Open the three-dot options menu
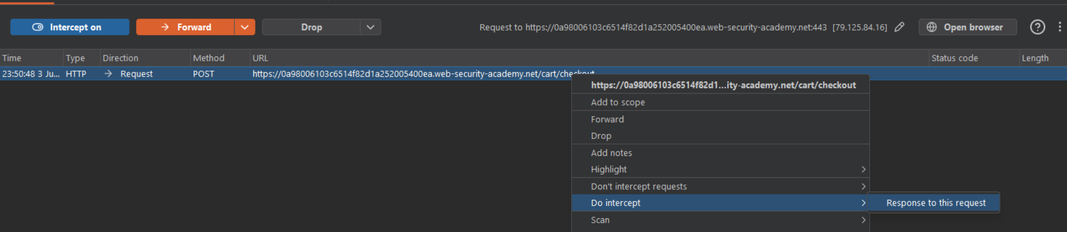 (x=1059, y=27)
